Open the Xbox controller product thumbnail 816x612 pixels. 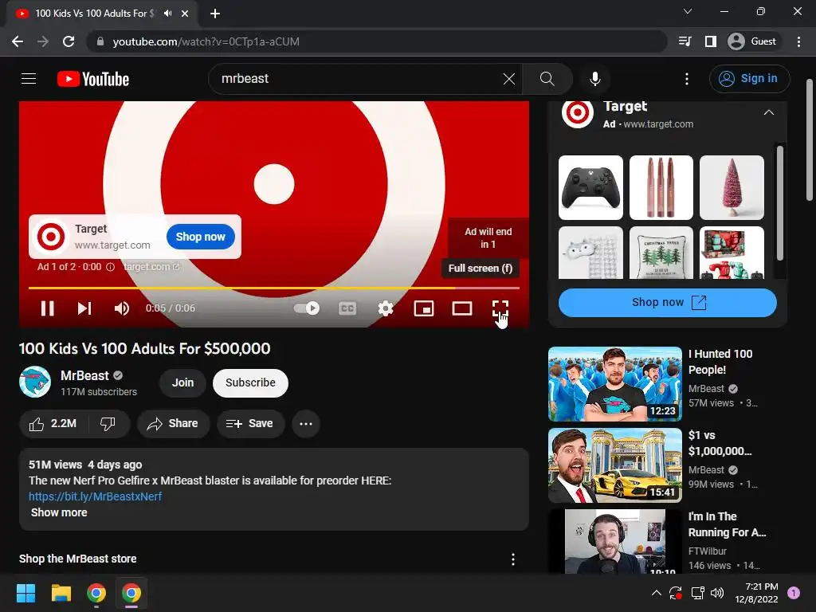coord(590,187)
